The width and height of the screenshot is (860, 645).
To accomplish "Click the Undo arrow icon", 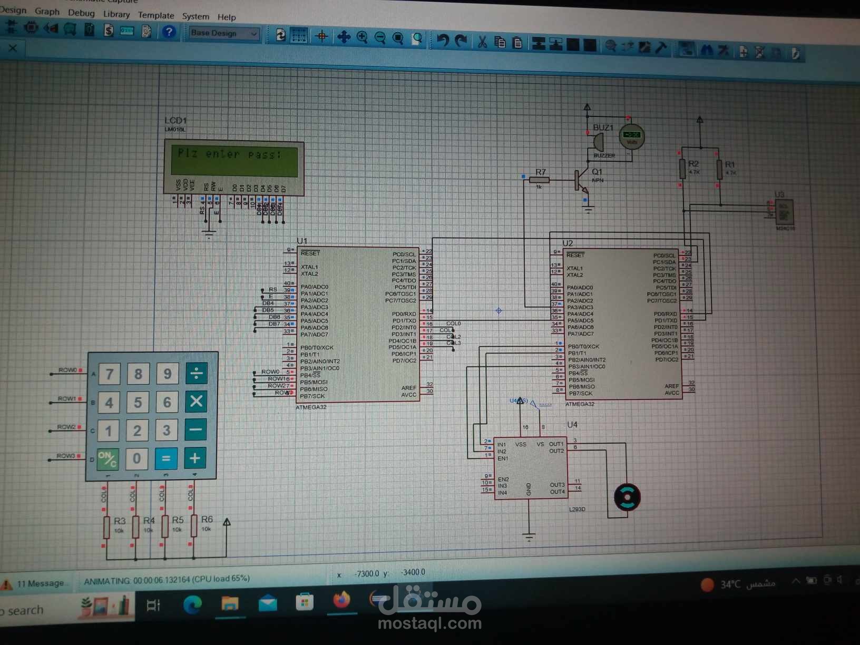I will coord(443,40).
